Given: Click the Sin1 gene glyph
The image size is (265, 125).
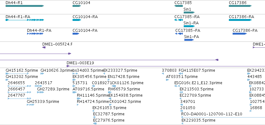Looking at the screenshot, I should pos(189,12).
